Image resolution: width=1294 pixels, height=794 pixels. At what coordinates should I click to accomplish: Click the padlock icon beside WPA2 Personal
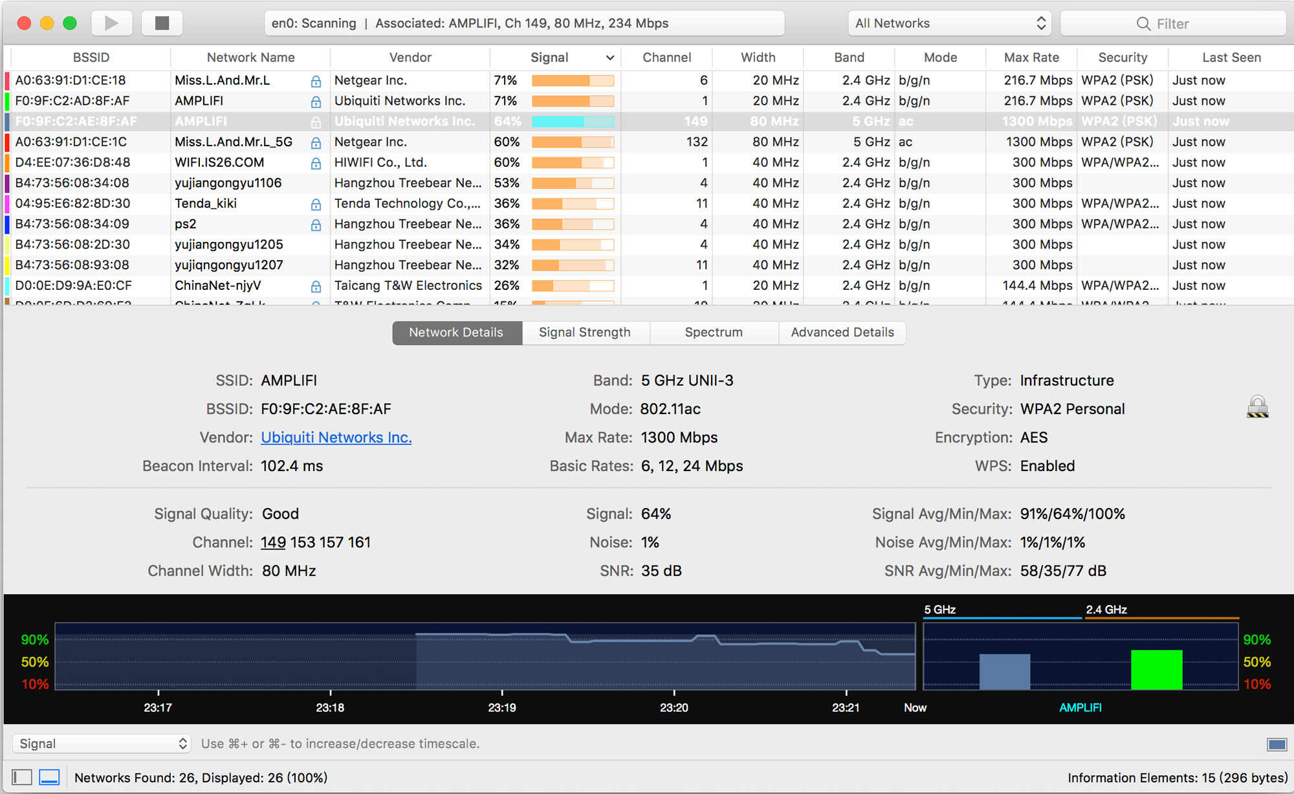pyautogui.click(x=1257, y=407)
